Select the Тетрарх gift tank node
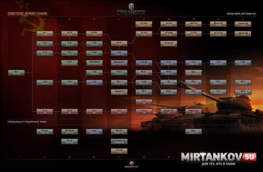 (x=45, y=131)
